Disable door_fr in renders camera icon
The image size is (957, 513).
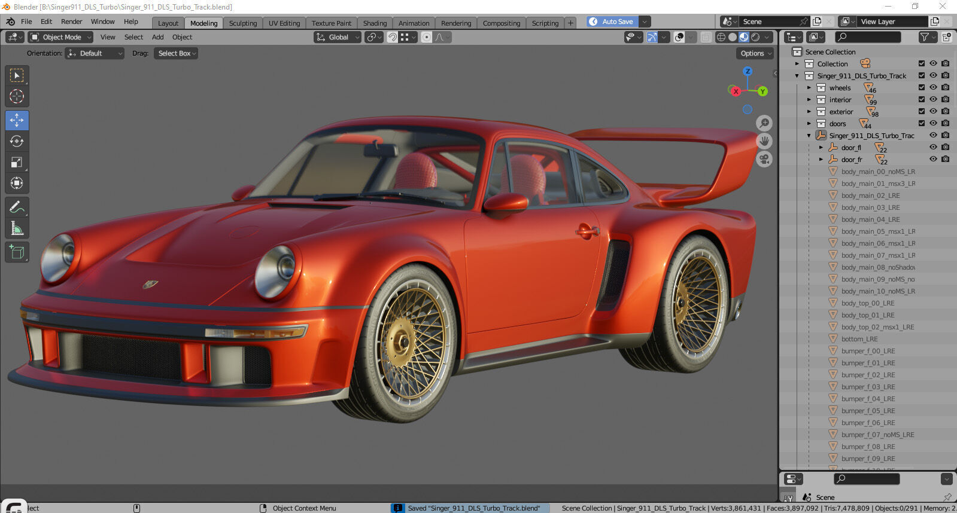point(945,159)
